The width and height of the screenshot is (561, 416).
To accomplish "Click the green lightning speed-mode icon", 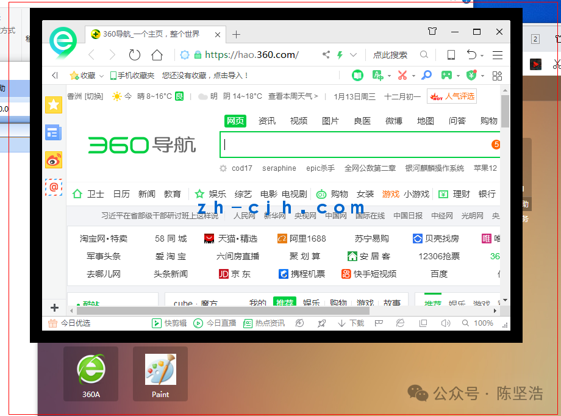I will point(340,55).
